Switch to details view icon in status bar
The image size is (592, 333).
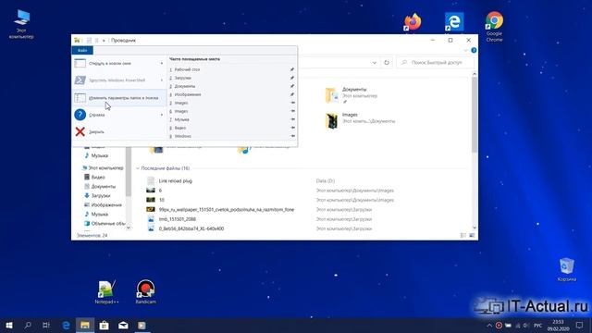(463, 235)
